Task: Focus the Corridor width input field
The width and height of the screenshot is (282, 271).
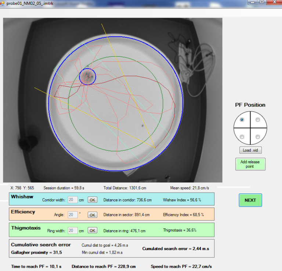Action: [73, 200]
